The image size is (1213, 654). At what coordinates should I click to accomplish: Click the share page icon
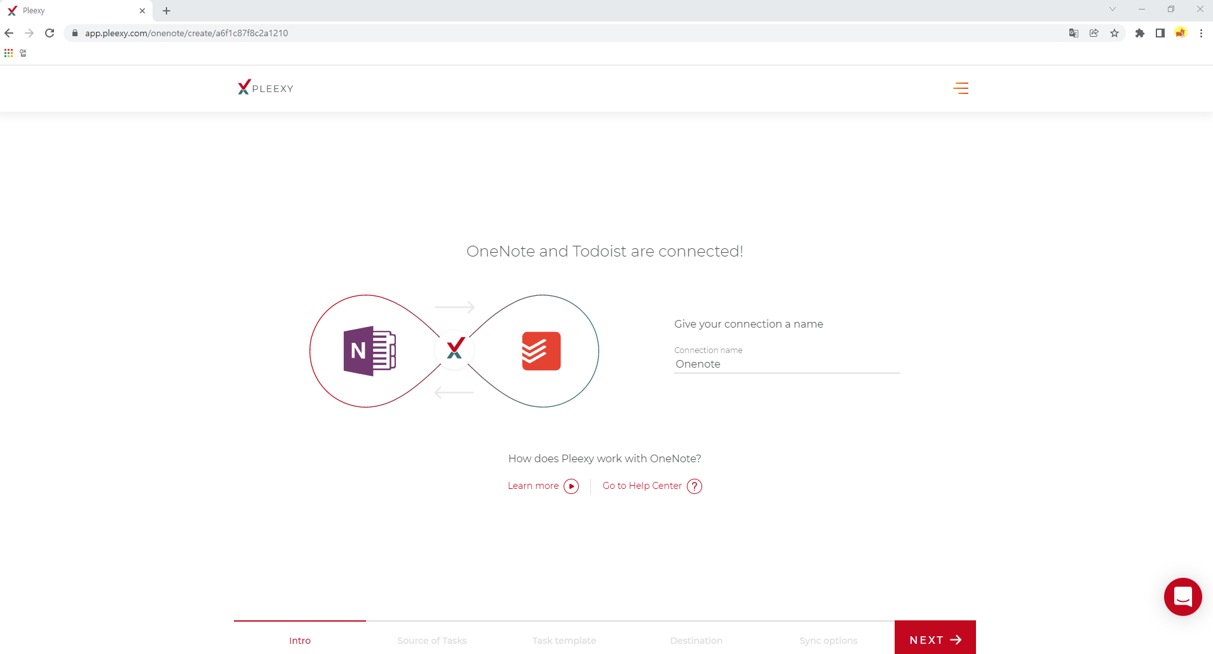click(x=1094, y=33)
